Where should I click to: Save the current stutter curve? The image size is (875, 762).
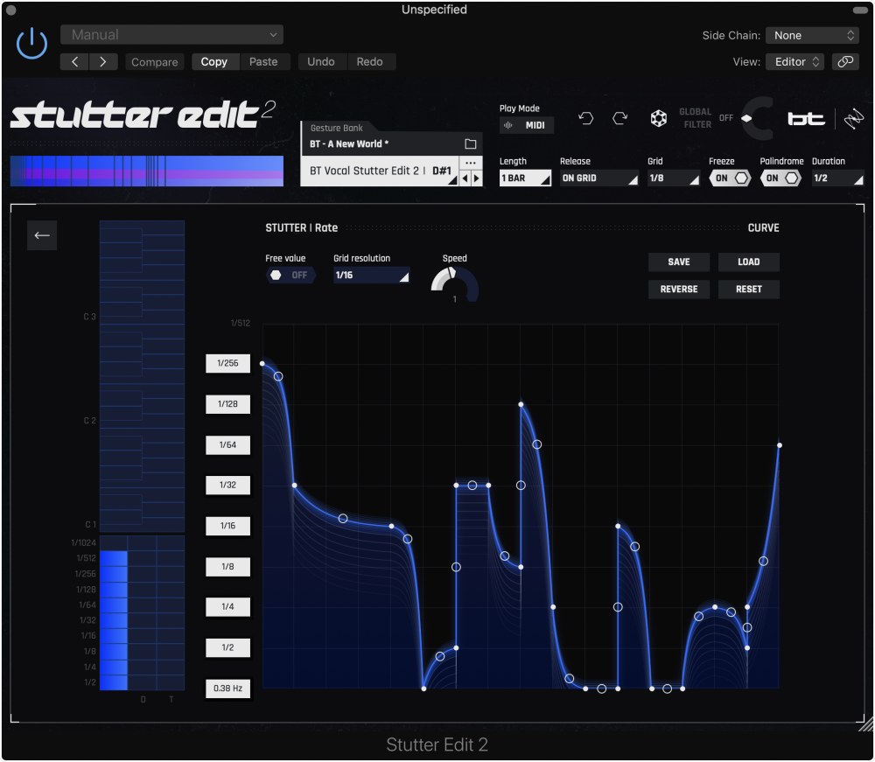click(678, 262)
